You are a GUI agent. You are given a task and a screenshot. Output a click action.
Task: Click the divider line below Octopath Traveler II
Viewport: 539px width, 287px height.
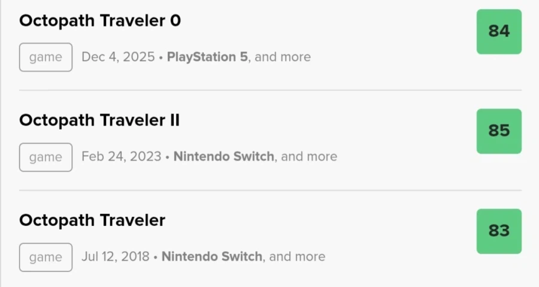pyautogui.click(x=269, y=190)
